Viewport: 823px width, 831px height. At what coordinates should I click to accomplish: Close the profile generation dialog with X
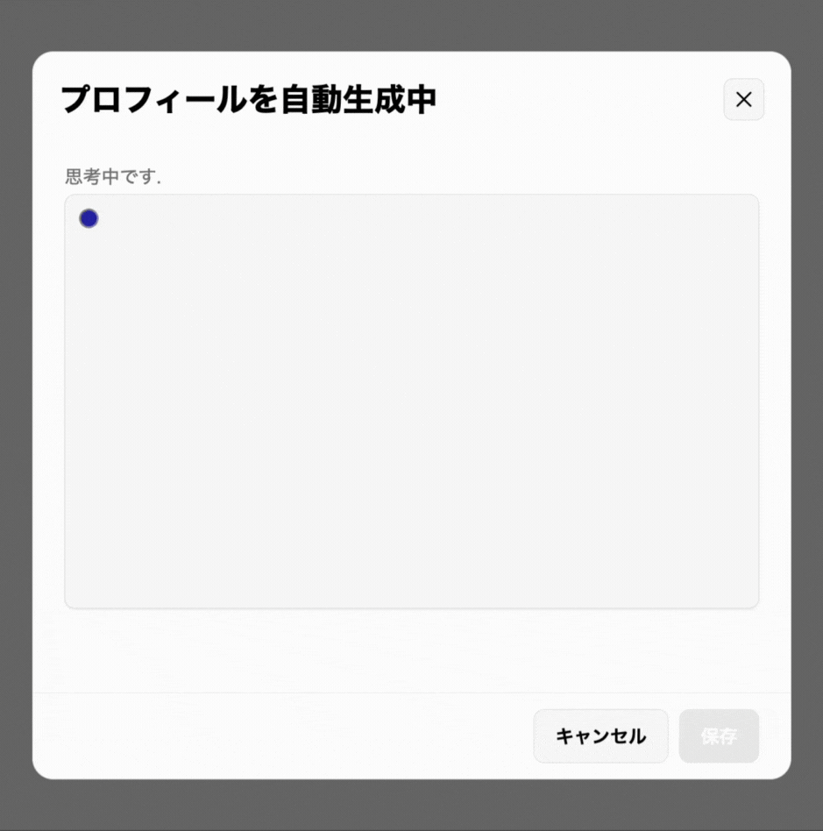tap(743, 100)
